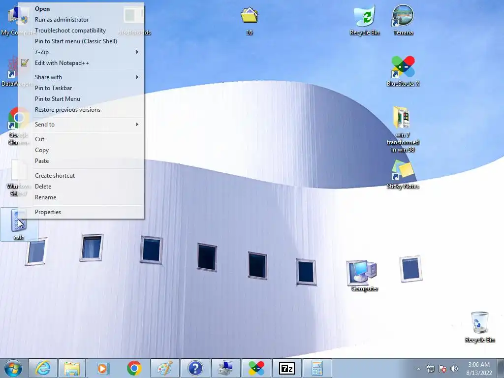Open the Windows Start orb
The width and height of the screenshot is (504, 378).
(x=13, y=368)
